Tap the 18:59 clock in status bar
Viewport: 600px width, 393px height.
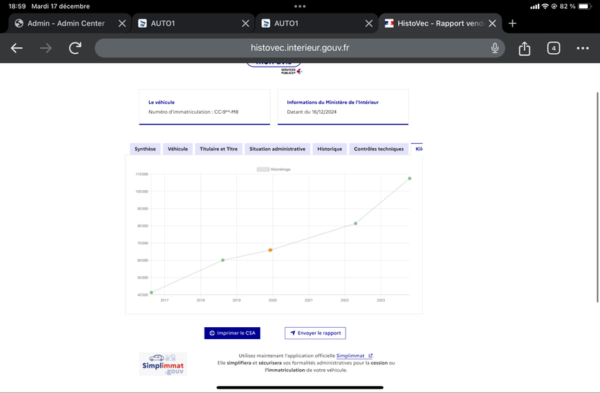(x=16, y=6)
